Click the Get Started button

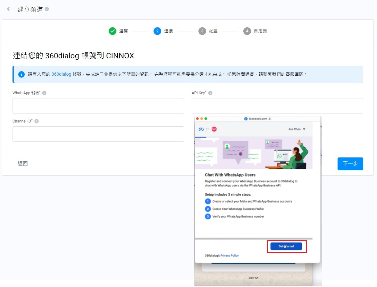click(x=286, y=246)
